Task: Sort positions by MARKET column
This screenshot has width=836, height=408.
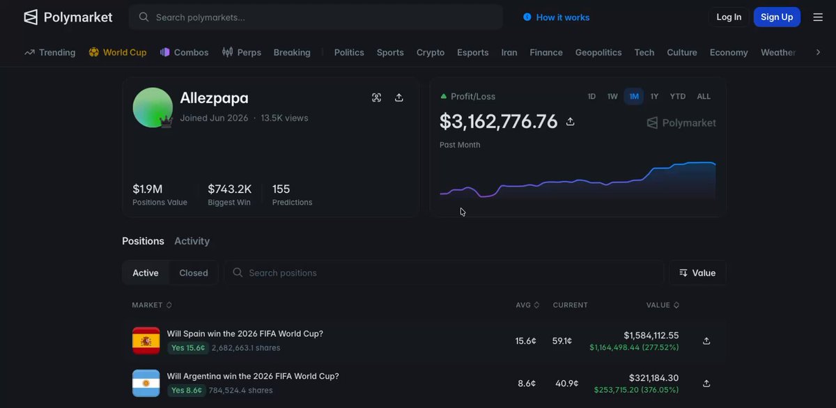Action: [x=152, y=305]
